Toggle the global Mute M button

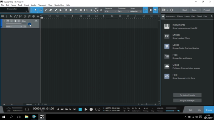(4, 104)
